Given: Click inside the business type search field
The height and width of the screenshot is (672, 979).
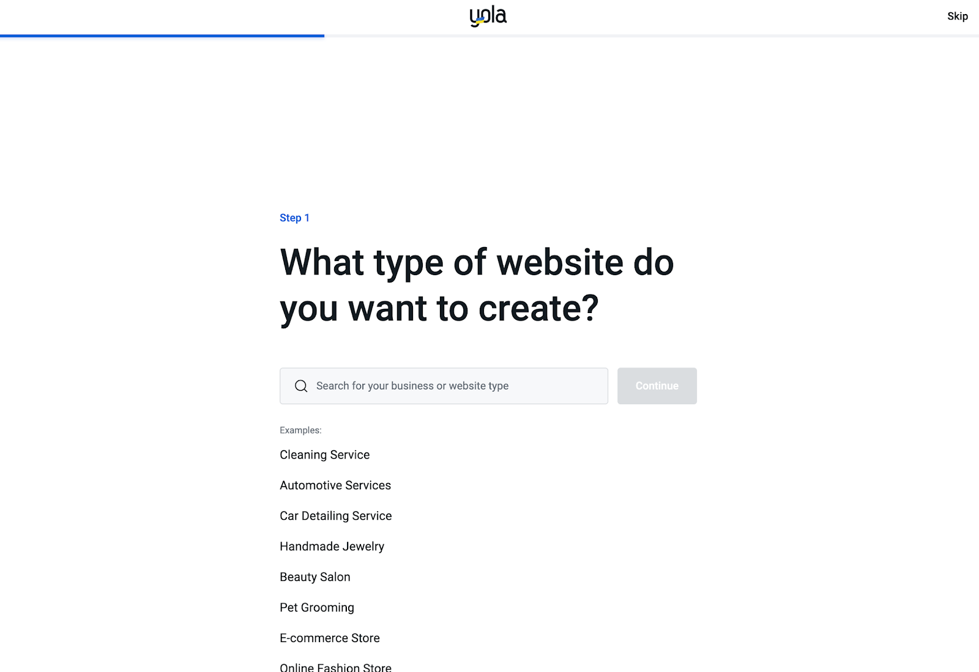Looking at the screenshot, I should click(444, 386).
